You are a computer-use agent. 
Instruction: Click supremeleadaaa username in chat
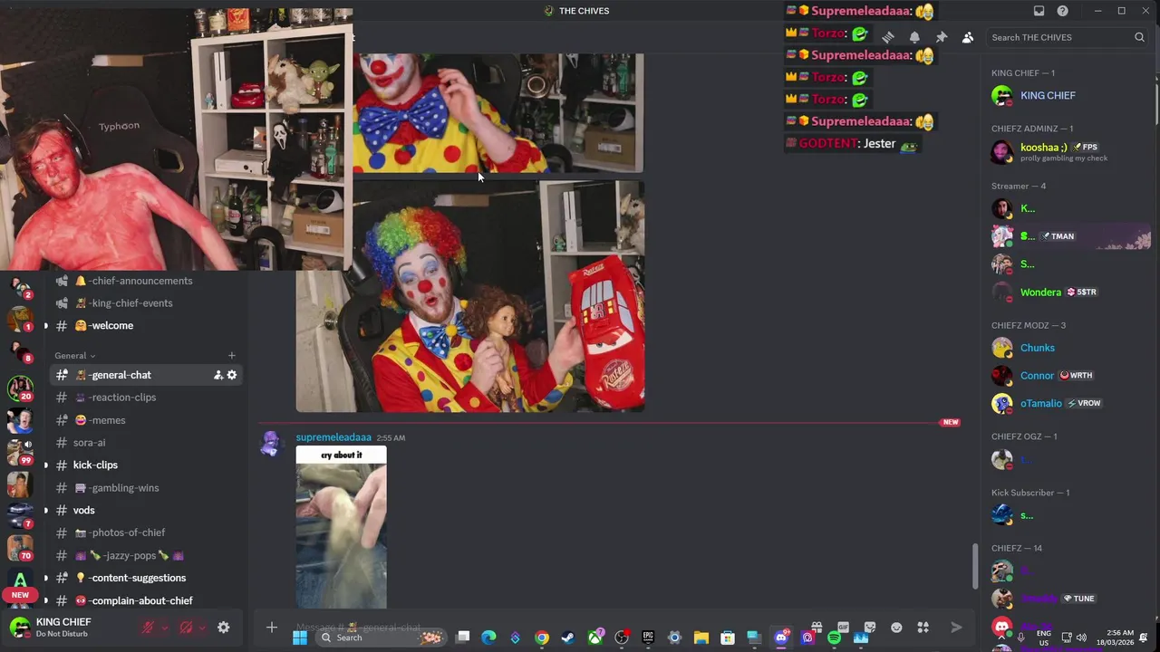pyautogui.click(x=333, y=437)
